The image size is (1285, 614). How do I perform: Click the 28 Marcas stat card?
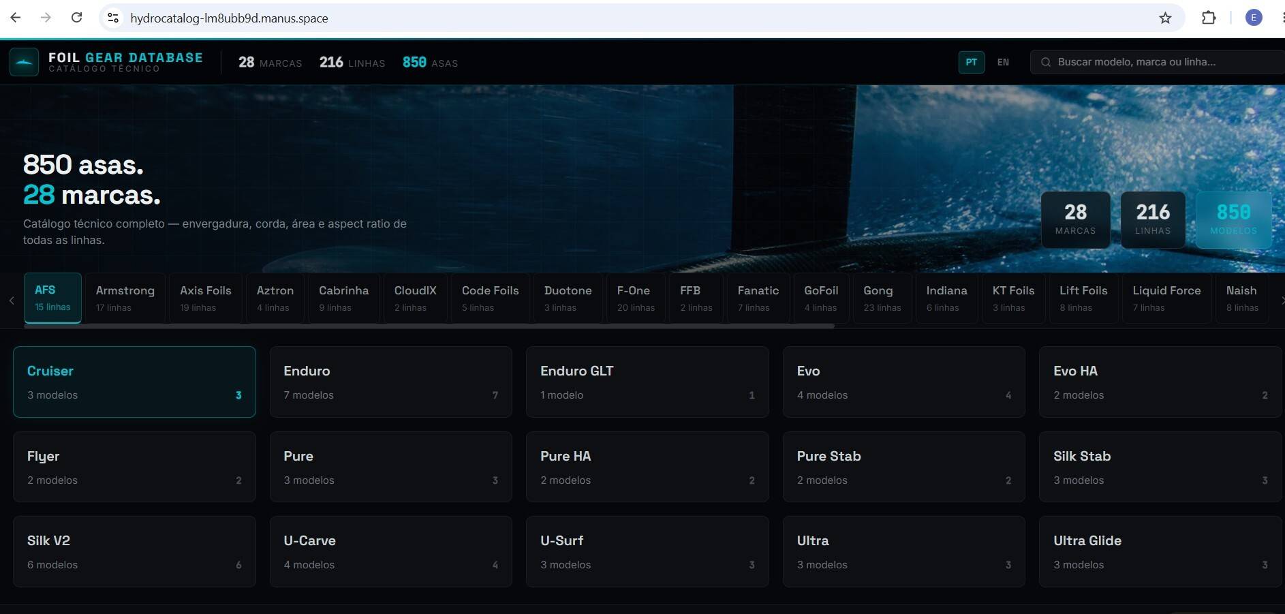pyautogui.click(x=1075, y=219)
